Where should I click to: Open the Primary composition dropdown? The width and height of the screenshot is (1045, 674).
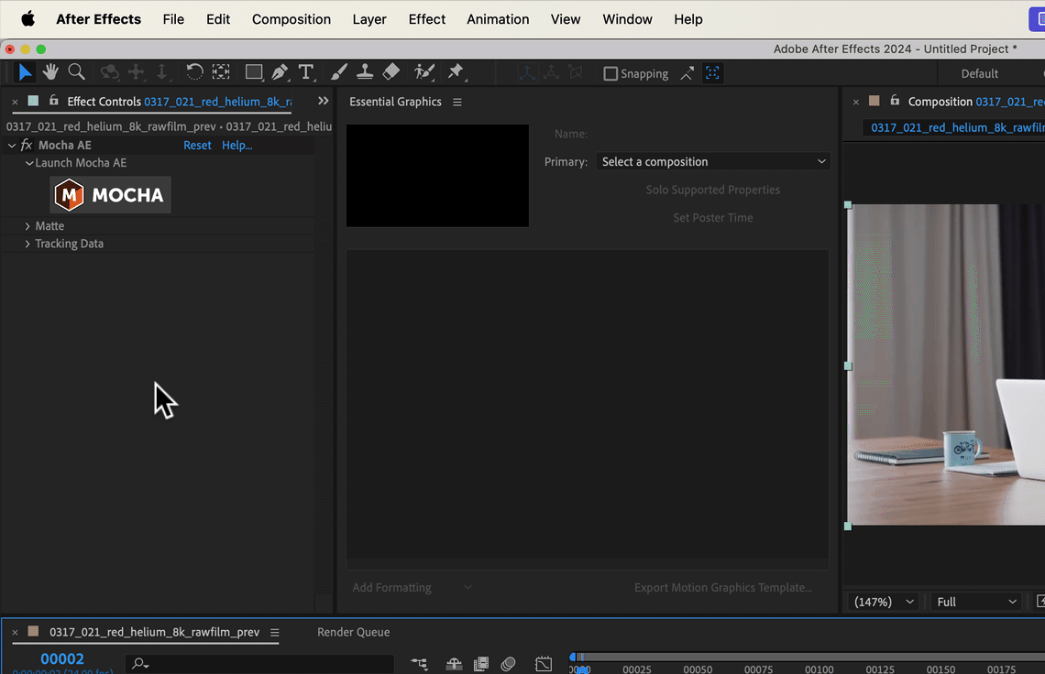713,162
